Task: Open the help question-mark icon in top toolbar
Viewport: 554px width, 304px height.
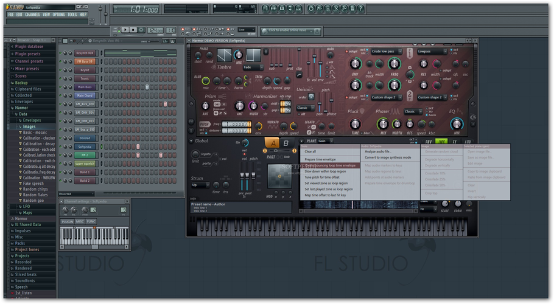Action: [x=360, y=9]
